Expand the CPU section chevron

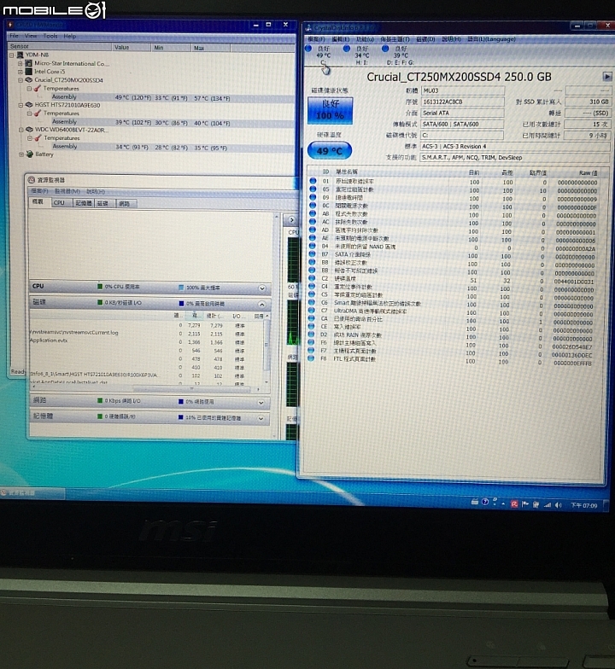(261, 288)
